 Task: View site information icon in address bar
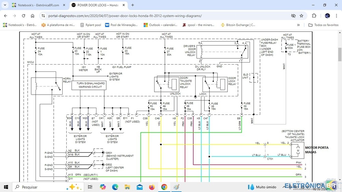(x=43, y=16)
